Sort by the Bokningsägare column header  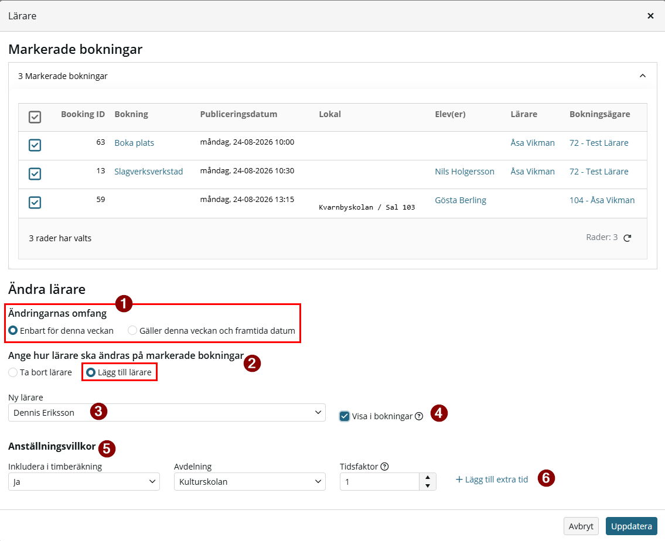click(x=600, y=114)
